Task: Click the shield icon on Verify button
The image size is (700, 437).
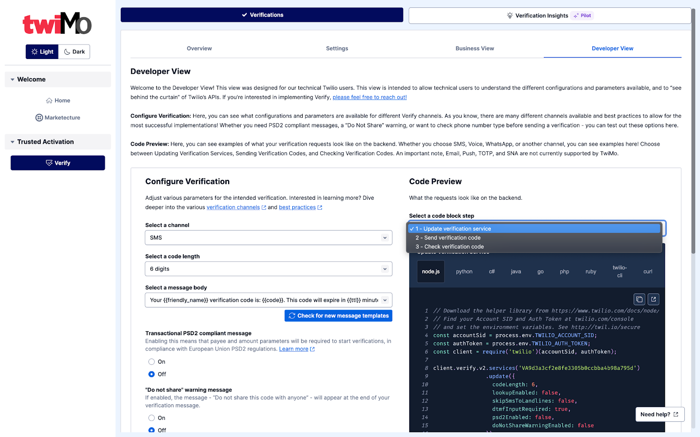Action: (x=49, y=163)
